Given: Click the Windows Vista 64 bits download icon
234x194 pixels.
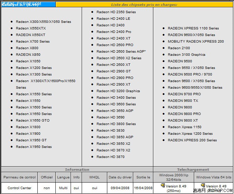Looking at the screenshot, I should (203, 185).
